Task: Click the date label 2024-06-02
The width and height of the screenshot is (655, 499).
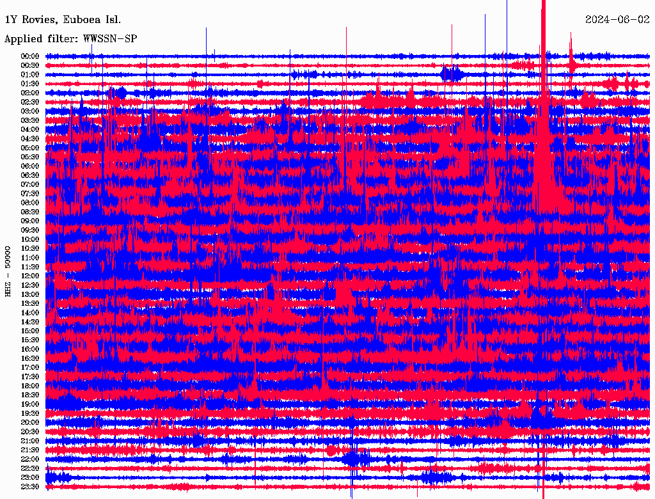Action: click(x=617, y=20)
